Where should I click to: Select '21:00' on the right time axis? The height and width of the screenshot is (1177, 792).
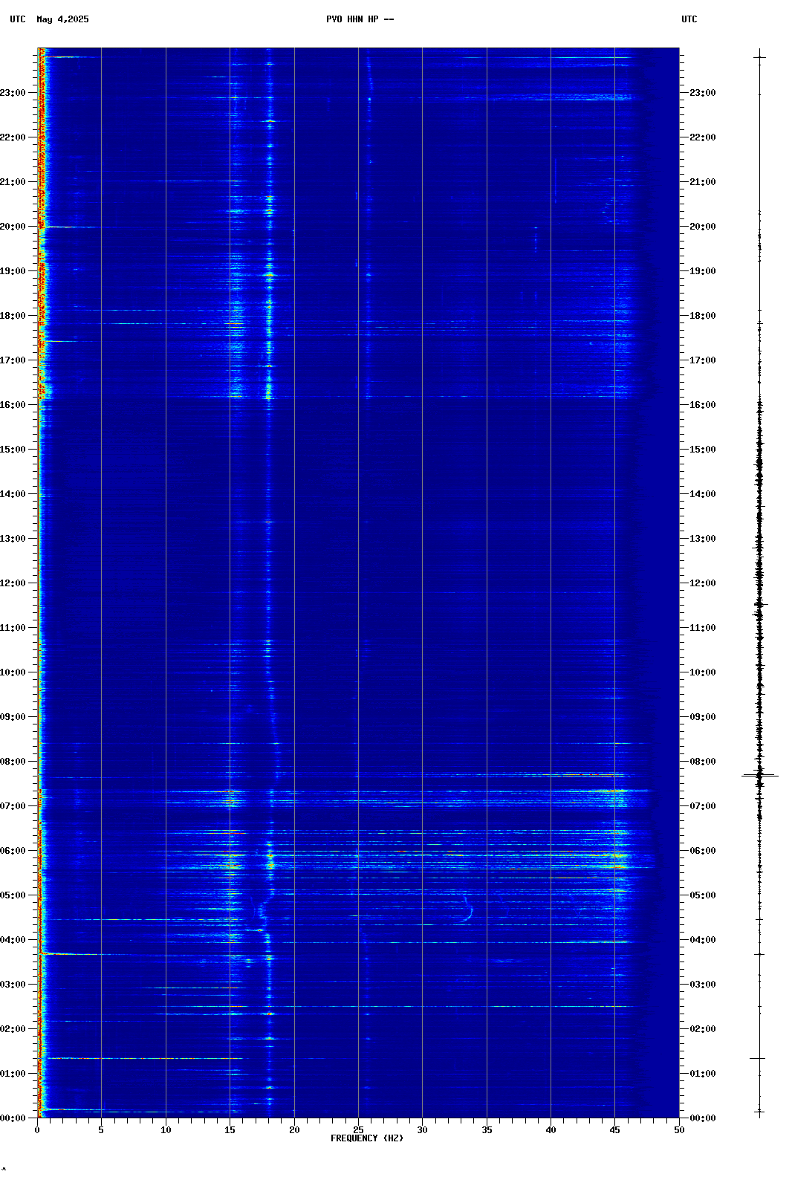click(703, 182)
